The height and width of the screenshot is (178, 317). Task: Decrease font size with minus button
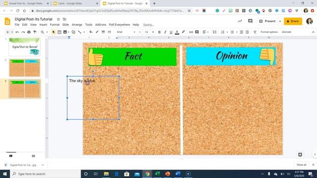[x=140, y=32]
